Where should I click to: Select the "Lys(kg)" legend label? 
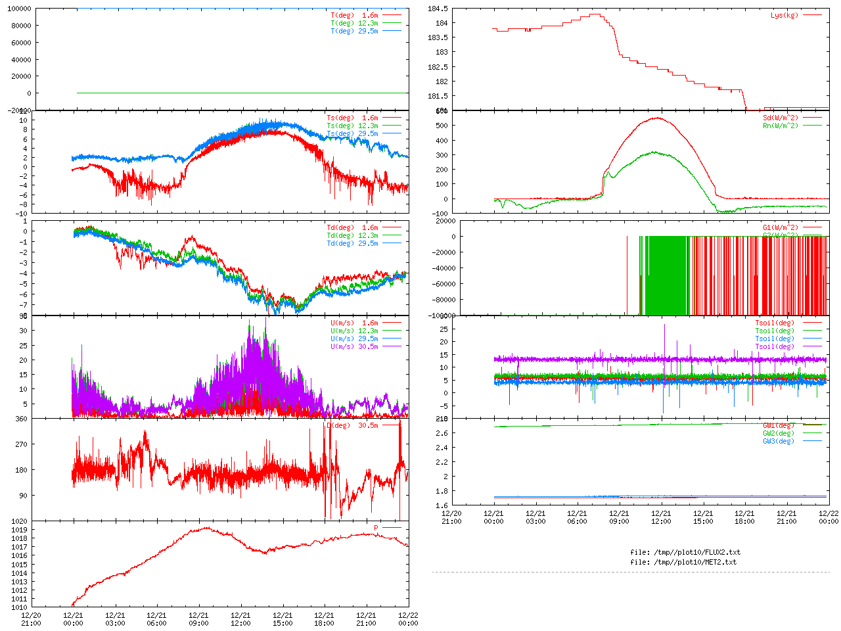click(784, 15)
